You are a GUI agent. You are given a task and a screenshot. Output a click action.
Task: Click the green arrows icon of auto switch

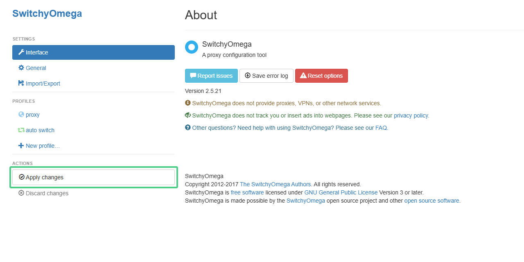click(x=21, y=130)
